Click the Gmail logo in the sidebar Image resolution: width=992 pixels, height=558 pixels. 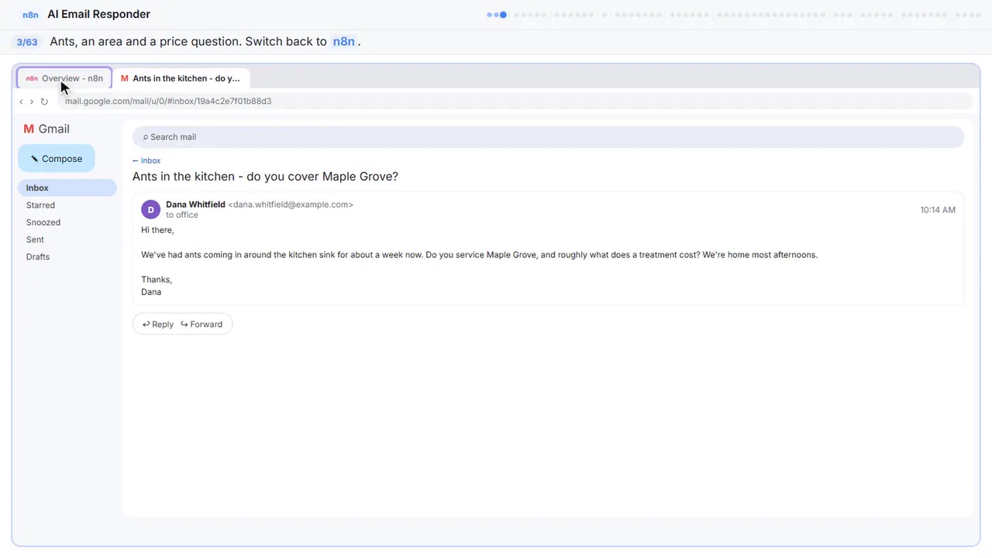point(46,129)
